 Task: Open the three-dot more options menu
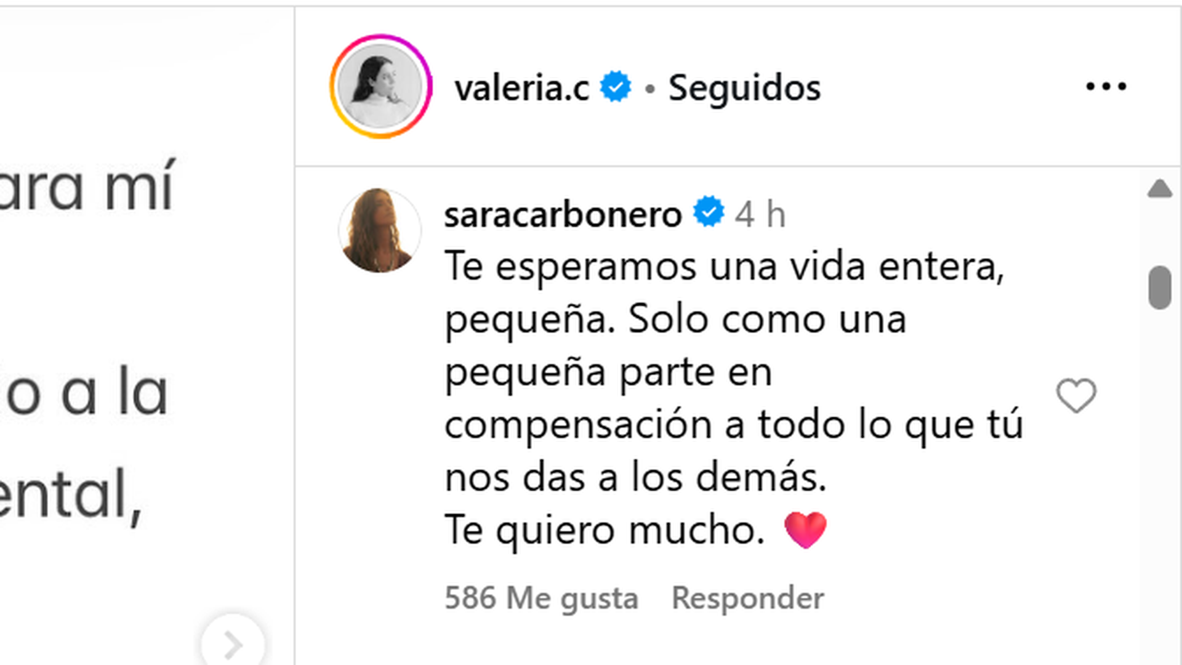click(x=1106, y=87)
